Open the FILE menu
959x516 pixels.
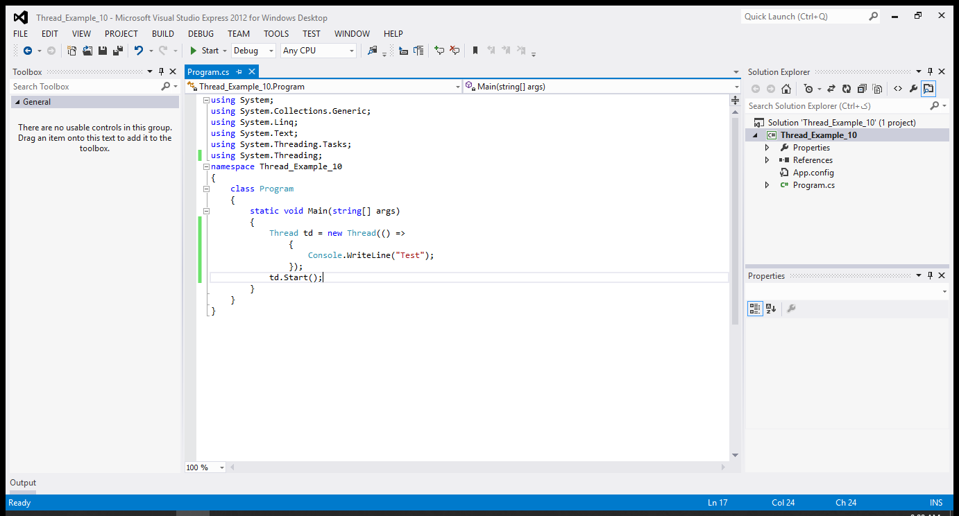pyautogui.click(x=21, y=33)
